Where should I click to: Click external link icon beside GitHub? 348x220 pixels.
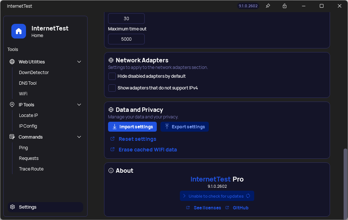click(227, 208)
